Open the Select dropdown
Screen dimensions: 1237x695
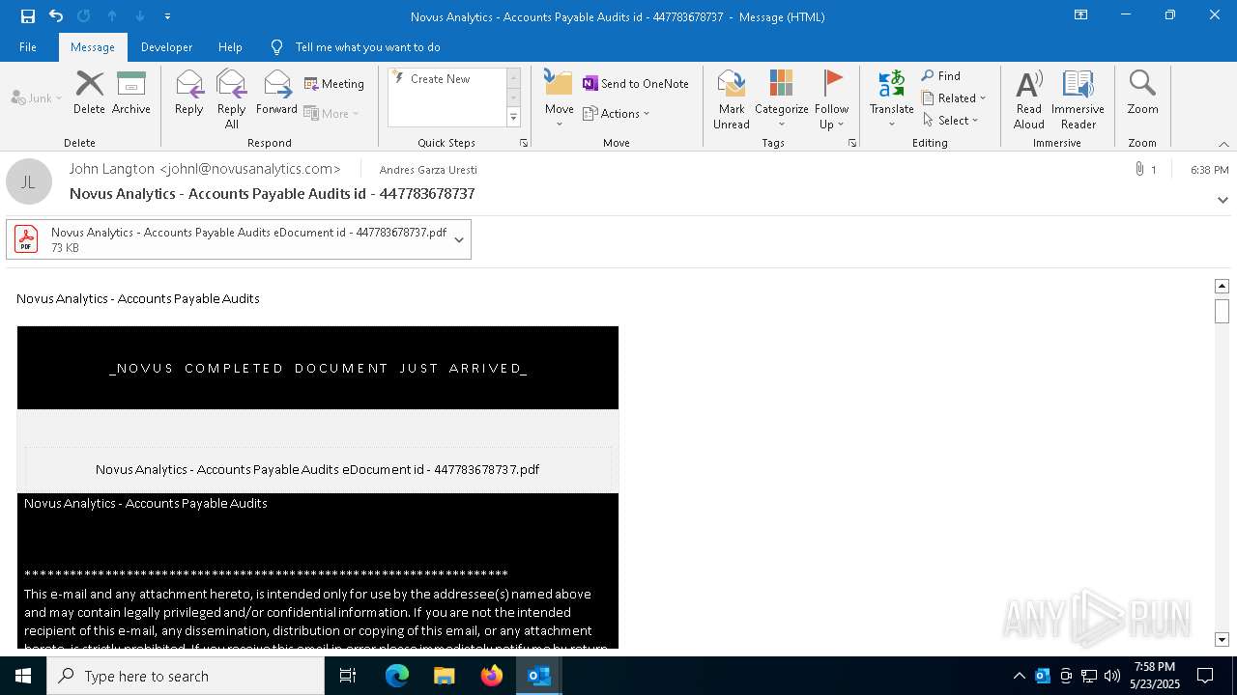(951, 120)
